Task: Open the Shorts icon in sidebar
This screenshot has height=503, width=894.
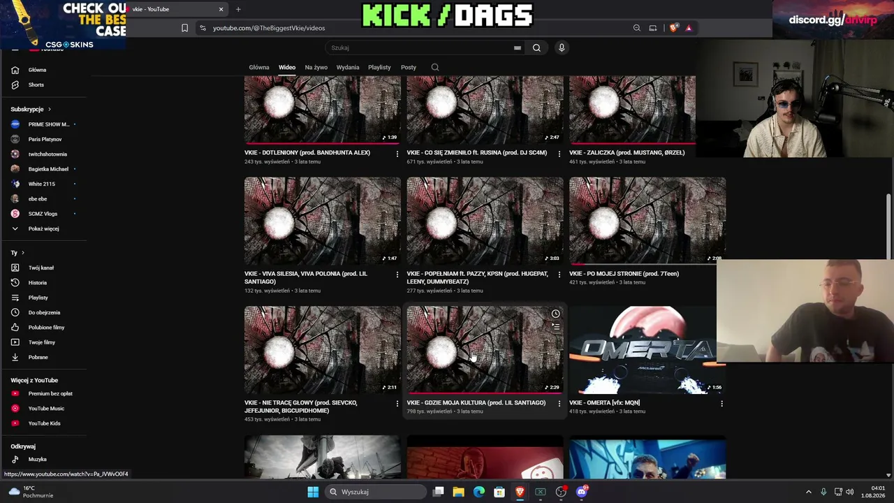Action: [x=15, y=85]
